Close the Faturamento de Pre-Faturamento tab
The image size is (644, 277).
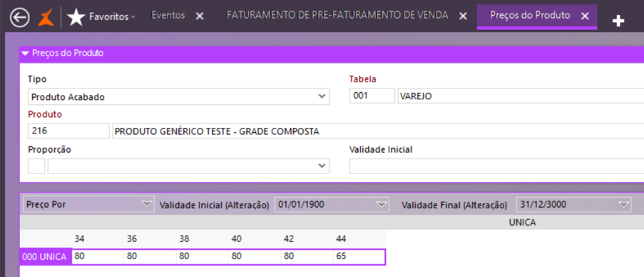point(463,16)
